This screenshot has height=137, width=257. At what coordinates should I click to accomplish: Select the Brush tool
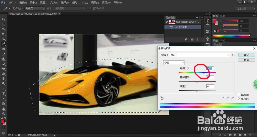pos(3,54)
